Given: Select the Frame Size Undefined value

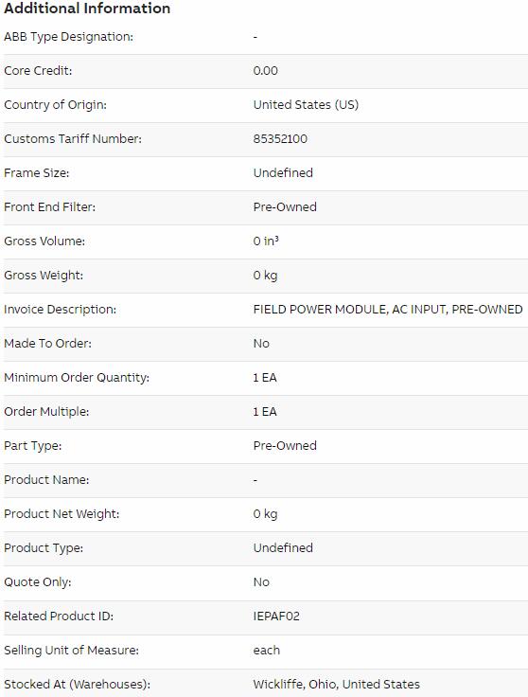Looking at the screenshot, I should [x=283, y=173].
